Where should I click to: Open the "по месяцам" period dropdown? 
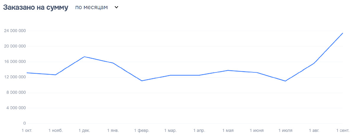point(91,7)
